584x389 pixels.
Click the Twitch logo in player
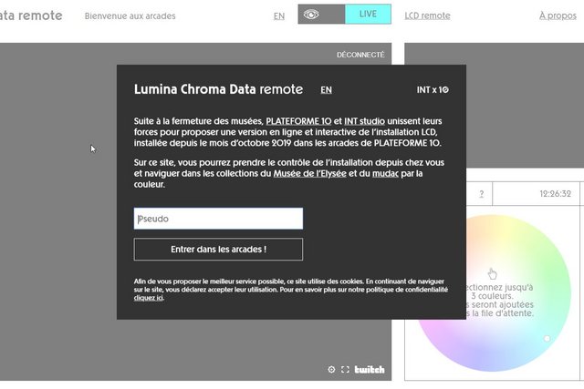(370, 370)
